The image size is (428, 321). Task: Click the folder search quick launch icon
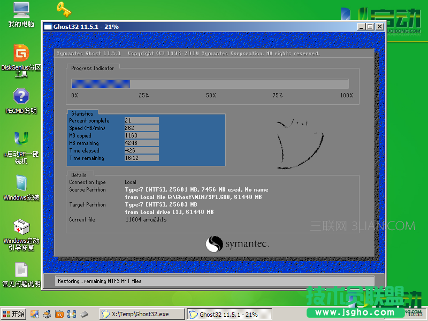click(x=59, y=314)
